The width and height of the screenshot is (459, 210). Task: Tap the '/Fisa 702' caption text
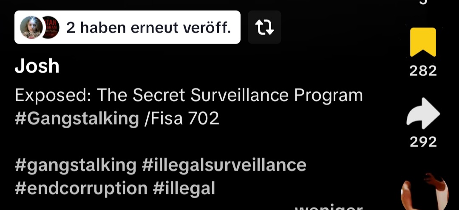(182, 119)
